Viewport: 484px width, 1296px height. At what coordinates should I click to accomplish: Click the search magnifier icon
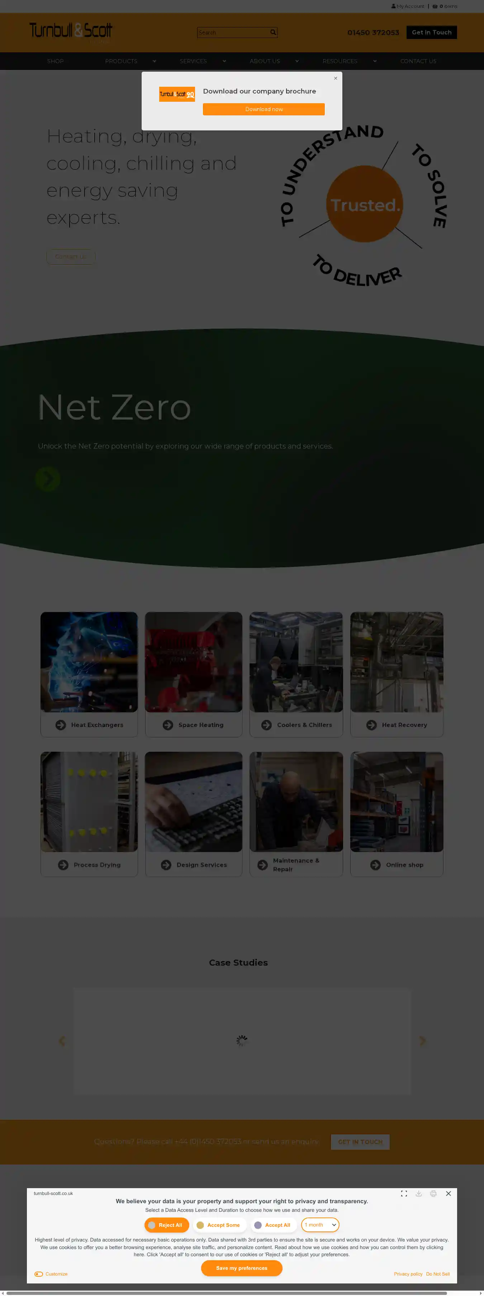(273, 32)
